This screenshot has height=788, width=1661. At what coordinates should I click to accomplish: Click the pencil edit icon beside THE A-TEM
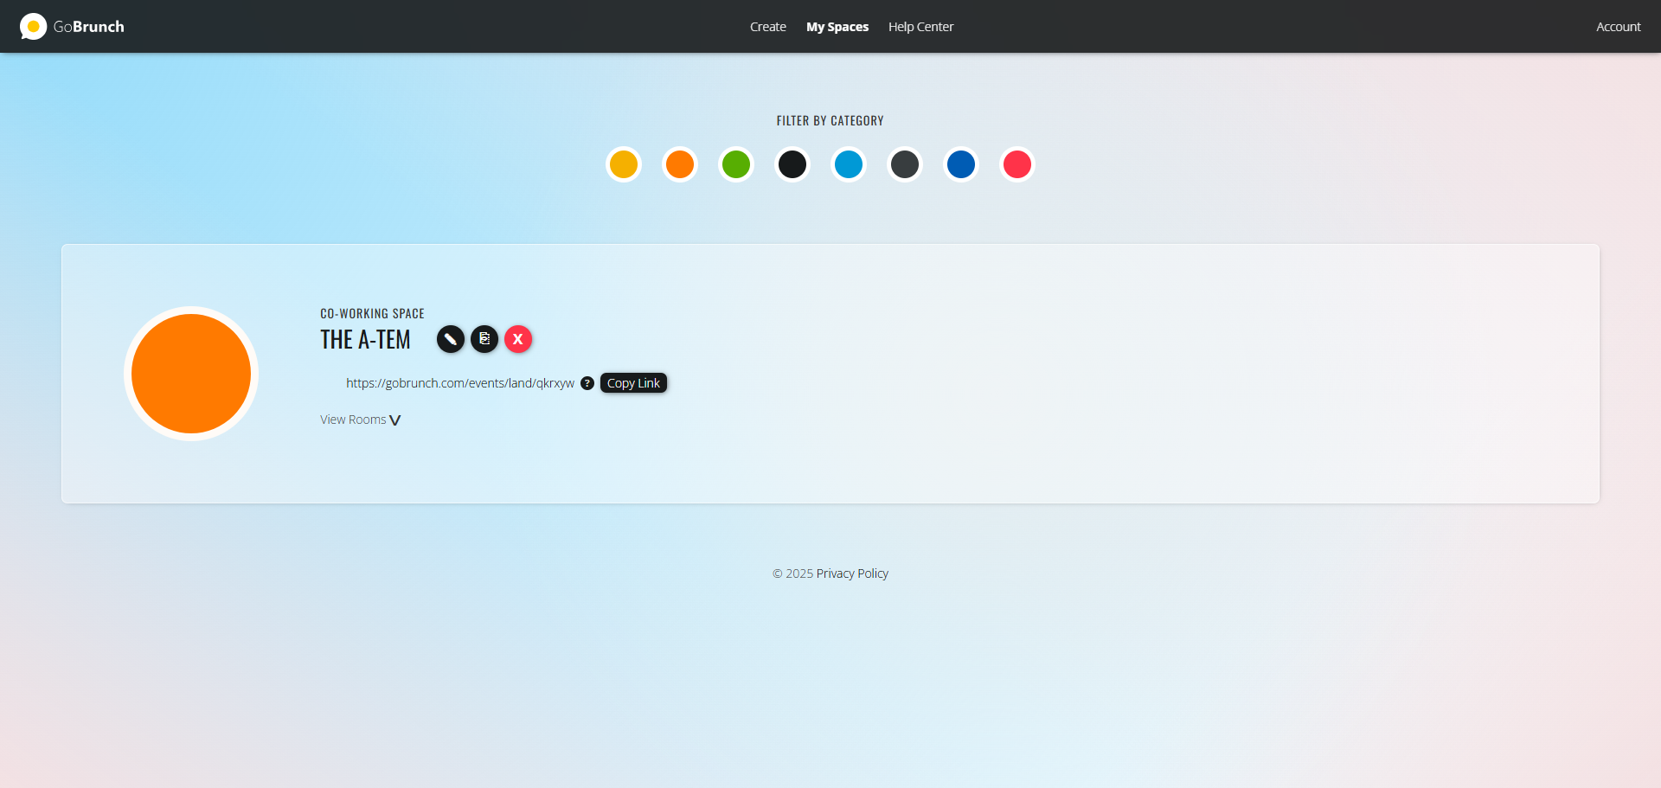pyautogui.click(x=450, y=339)
